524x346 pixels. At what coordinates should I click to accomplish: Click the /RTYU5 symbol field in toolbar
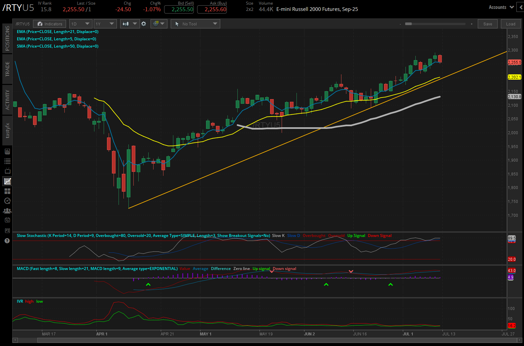tap(23, 24)
